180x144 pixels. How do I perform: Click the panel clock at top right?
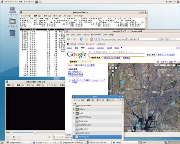point(169,2)
